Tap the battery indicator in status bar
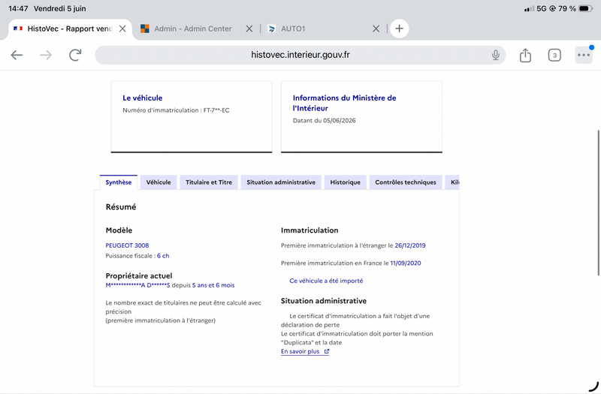 [585, 8]
